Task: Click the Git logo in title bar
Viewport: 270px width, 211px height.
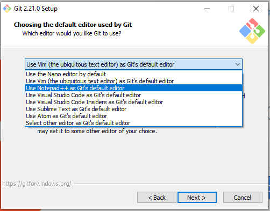Action: tap(7, 9)
